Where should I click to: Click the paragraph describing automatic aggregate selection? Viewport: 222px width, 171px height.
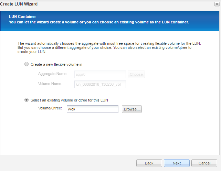click(109, 47)
